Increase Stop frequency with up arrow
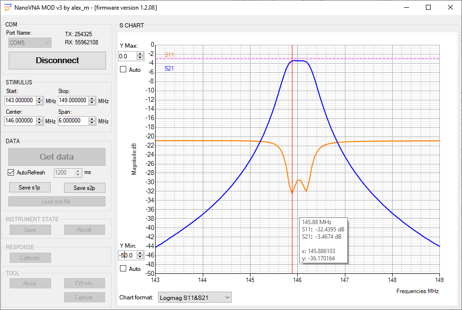This screenshot has width=462, height=310. pos(92,99)
